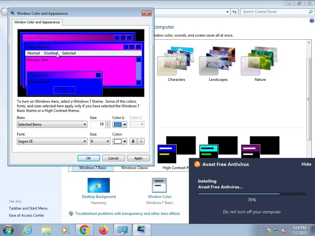Click Cancel in the appearance dialog
Viewport: 315px width, 236px height.
tap(114, 158)
